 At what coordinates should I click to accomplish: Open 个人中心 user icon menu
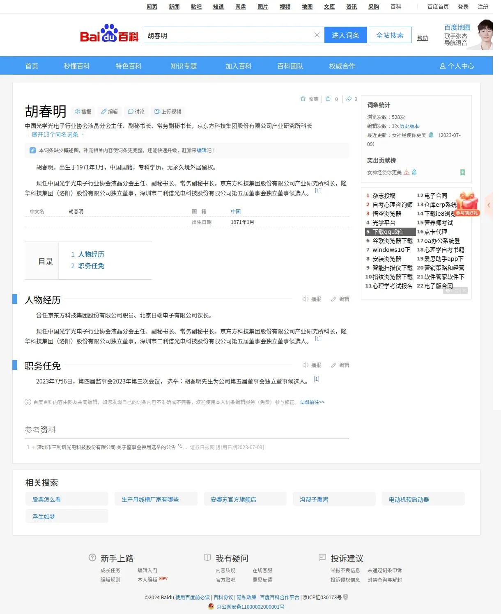coord(457,66)
